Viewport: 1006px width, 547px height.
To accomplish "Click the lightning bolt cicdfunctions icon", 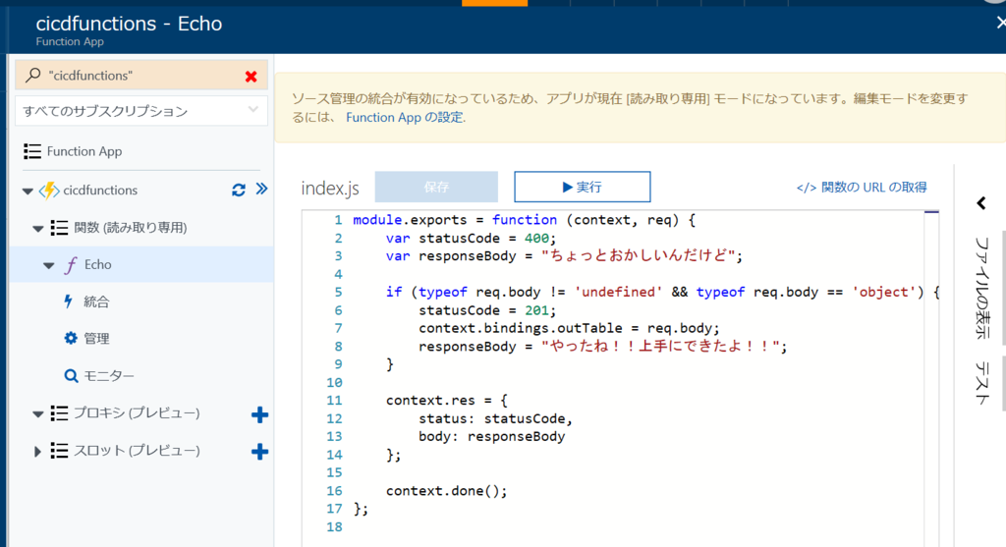I will (x=49, y=191).
